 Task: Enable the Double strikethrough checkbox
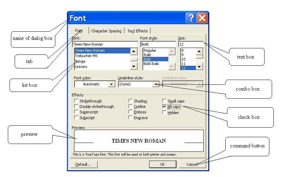pyautogui.click(x=76, y=106)
